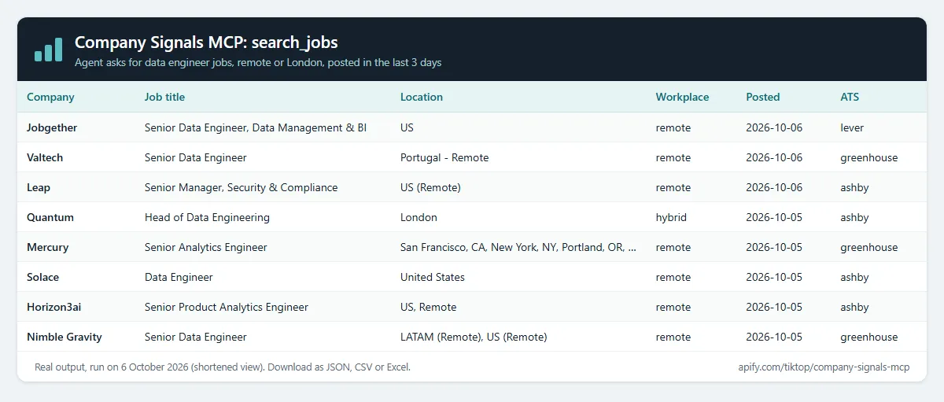Click the 'United States' location cell

pyautogui.click(x=433, y=277)
